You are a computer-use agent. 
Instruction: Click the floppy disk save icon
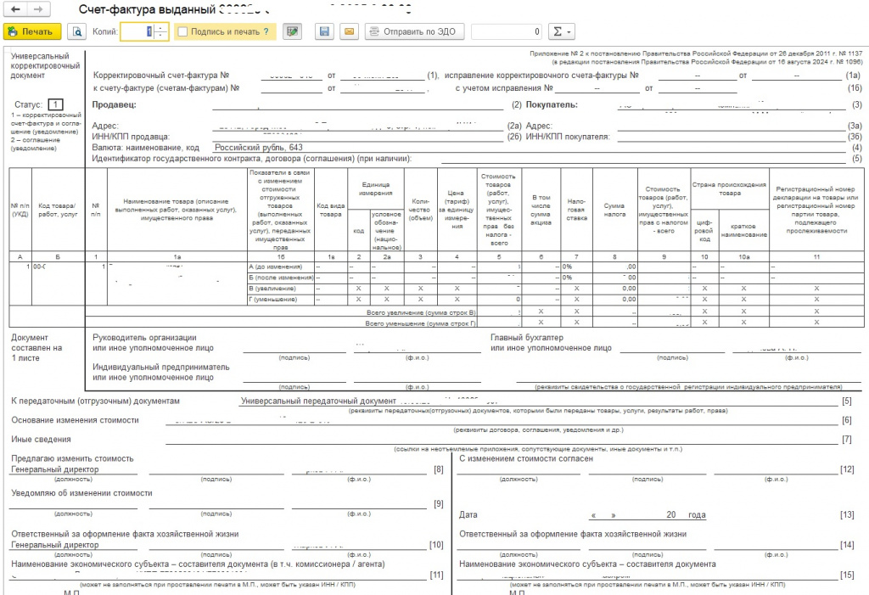point(325,31)
